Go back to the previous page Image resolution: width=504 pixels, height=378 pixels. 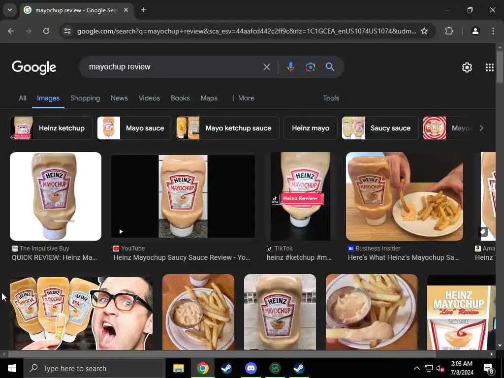point(11,31)
